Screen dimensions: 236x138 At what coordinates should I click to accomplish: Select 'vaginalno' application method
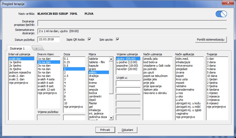pyautogui.click(x=189, y=114)
